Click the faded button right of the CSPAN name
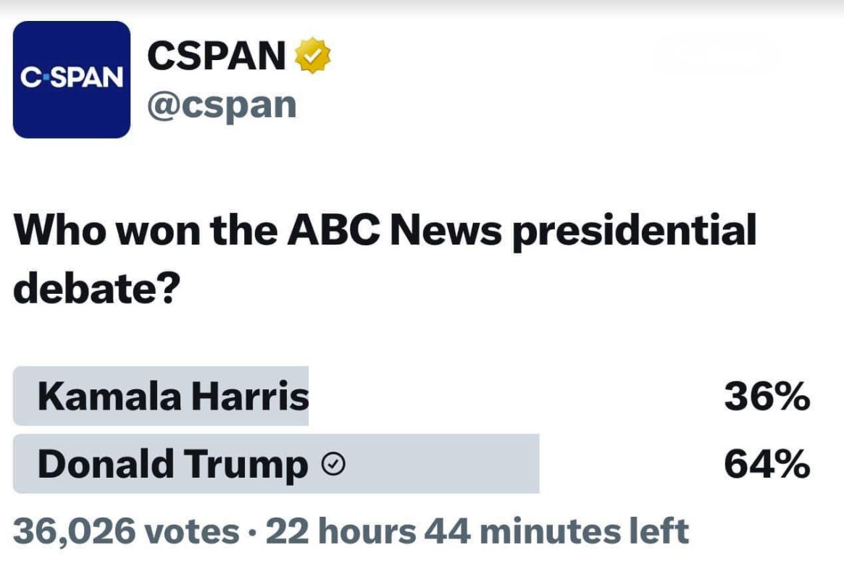Viewport: 844px width, 566px height. 718,54
